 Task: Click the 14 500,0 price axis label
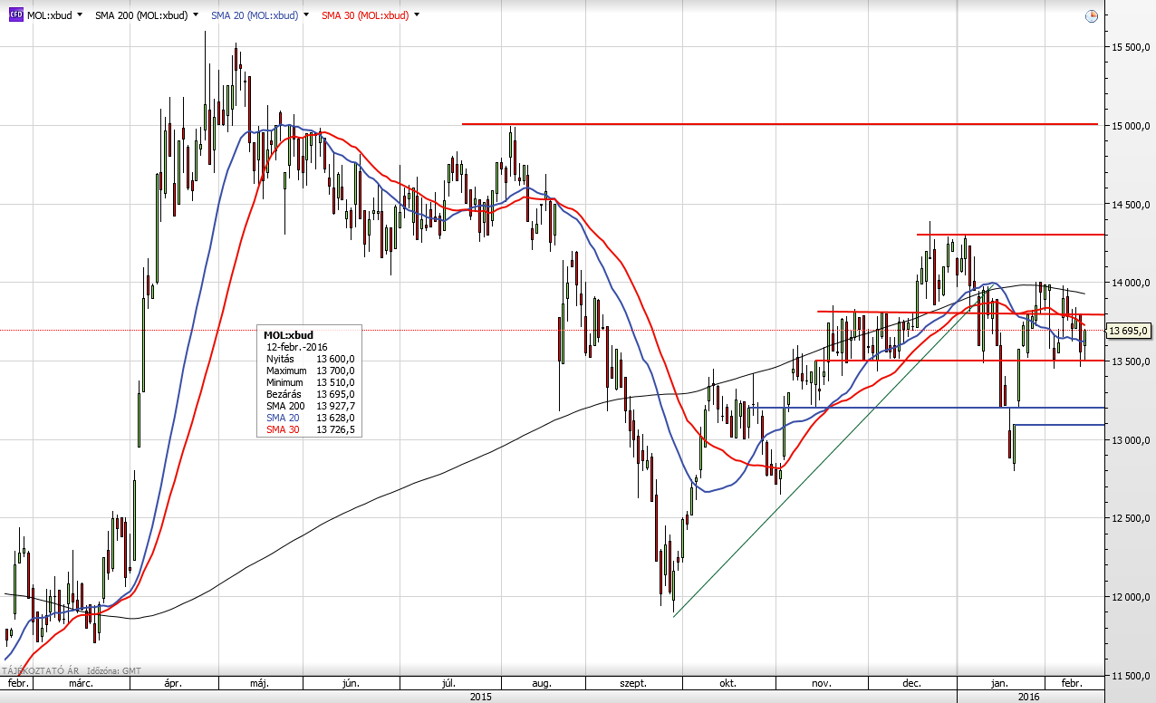pos(1132,205)
